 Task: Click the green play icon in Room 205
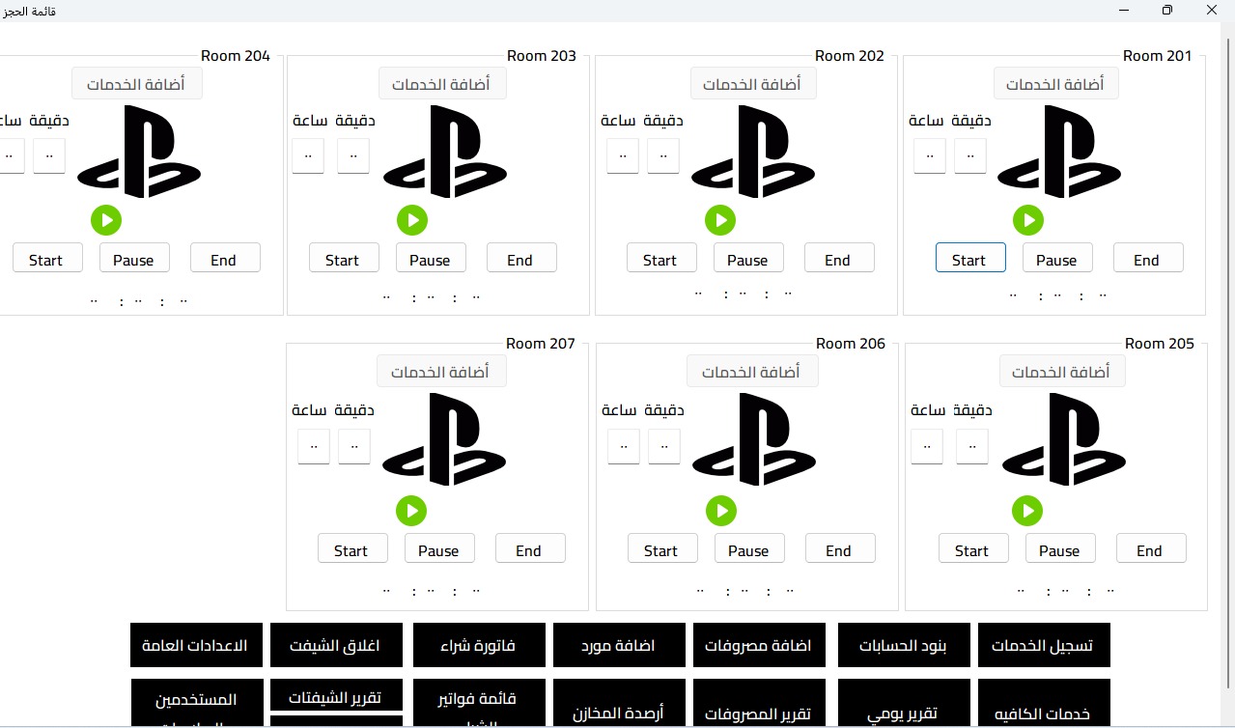pyautogui.click(x=1027, y=511)
